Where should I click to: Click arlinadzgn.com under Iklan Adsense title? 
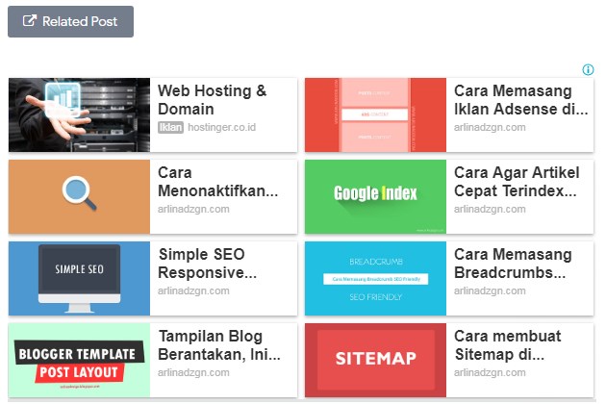tap(490, 127)
